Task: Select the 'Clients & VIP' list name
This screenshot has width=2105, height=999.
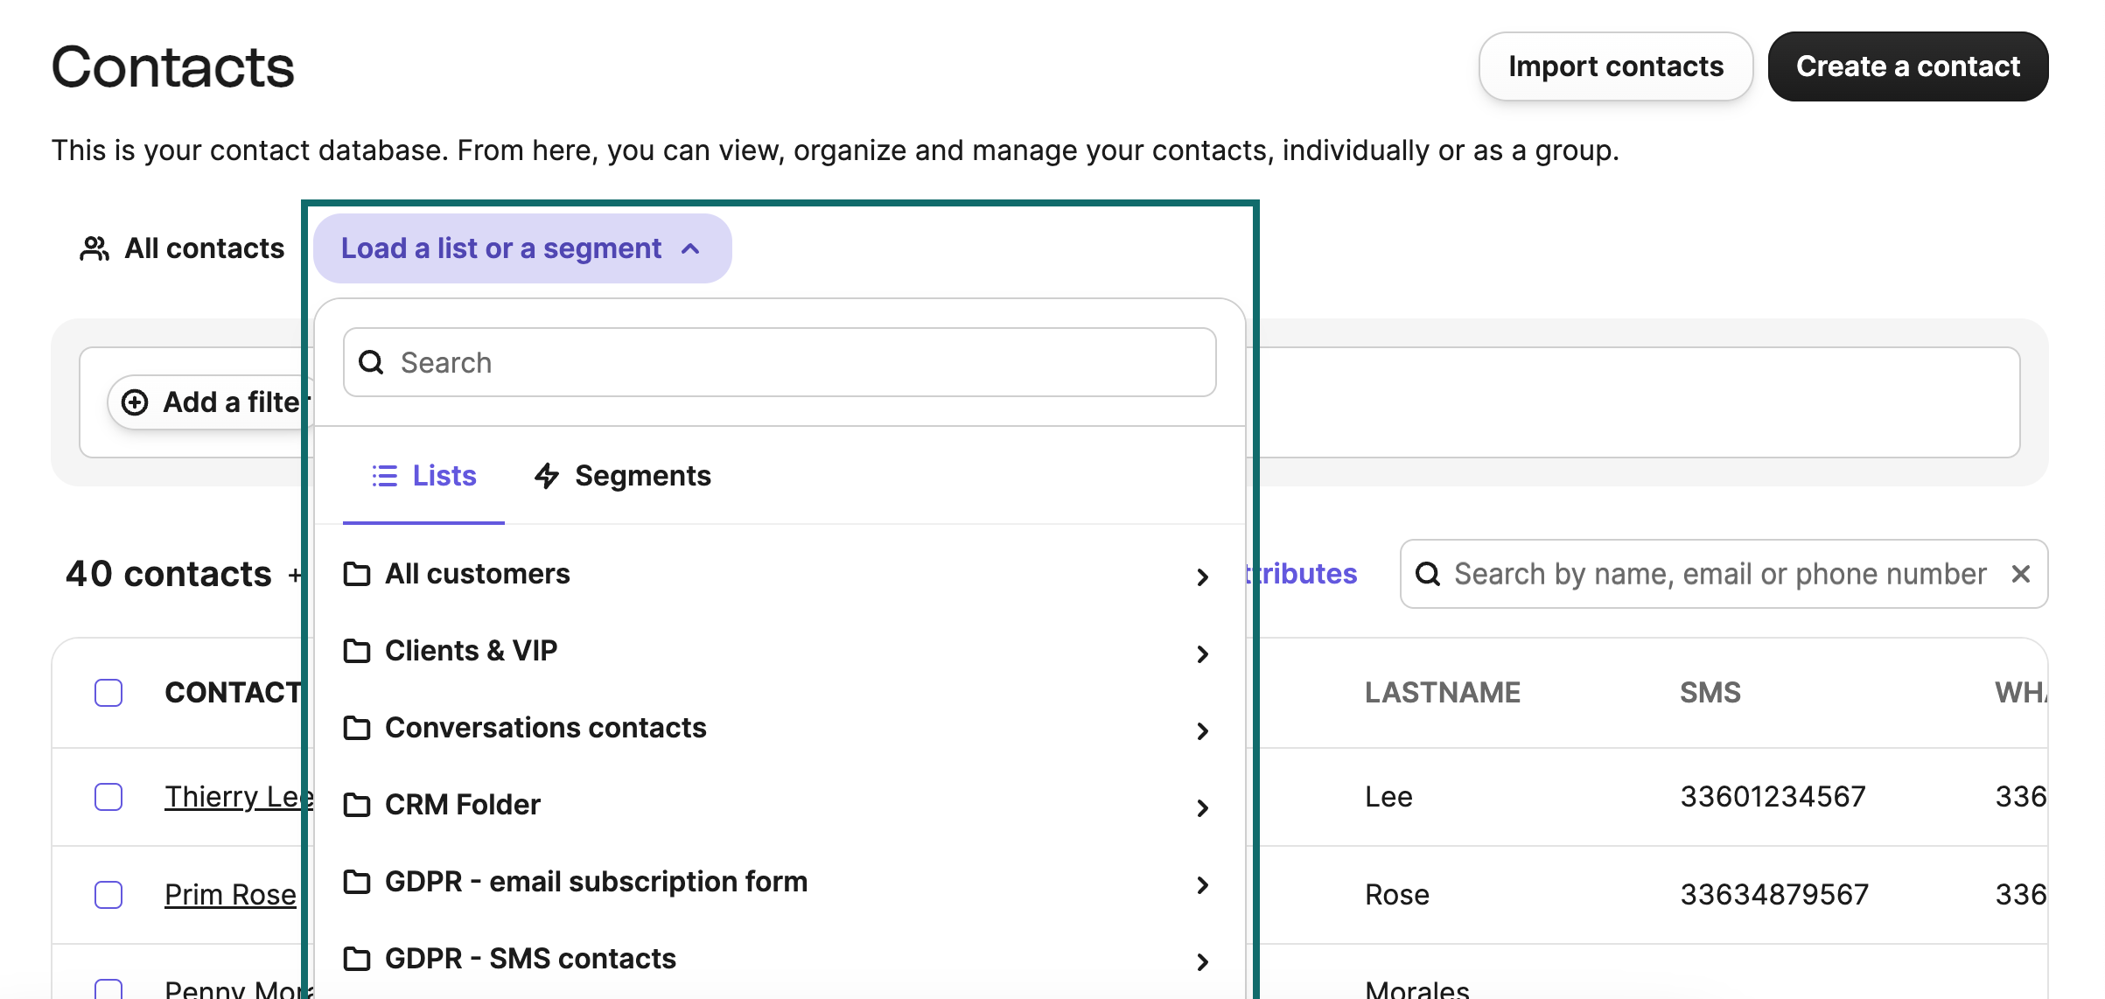Action: tap(471, 651)
